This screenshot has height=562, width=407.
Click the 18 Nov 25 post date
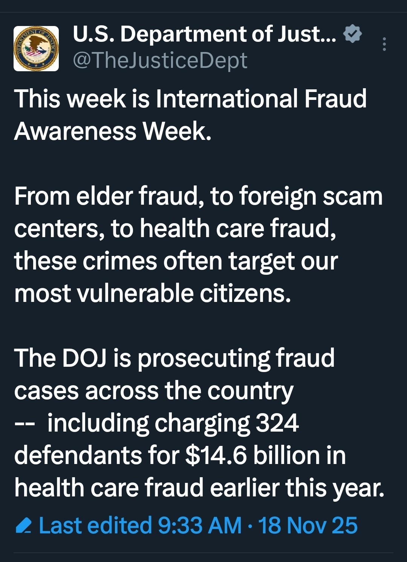pos(308,525)
